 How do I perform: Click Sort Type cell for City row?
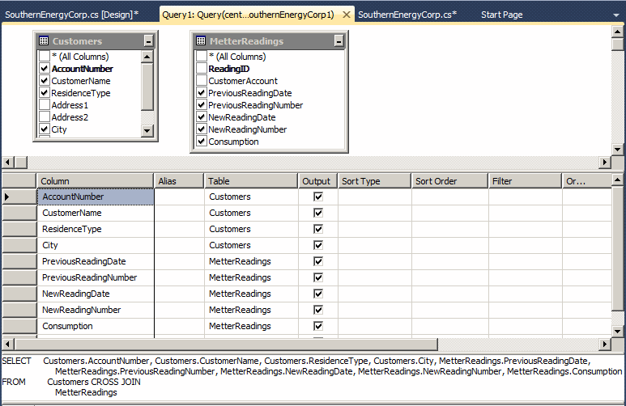375,245
